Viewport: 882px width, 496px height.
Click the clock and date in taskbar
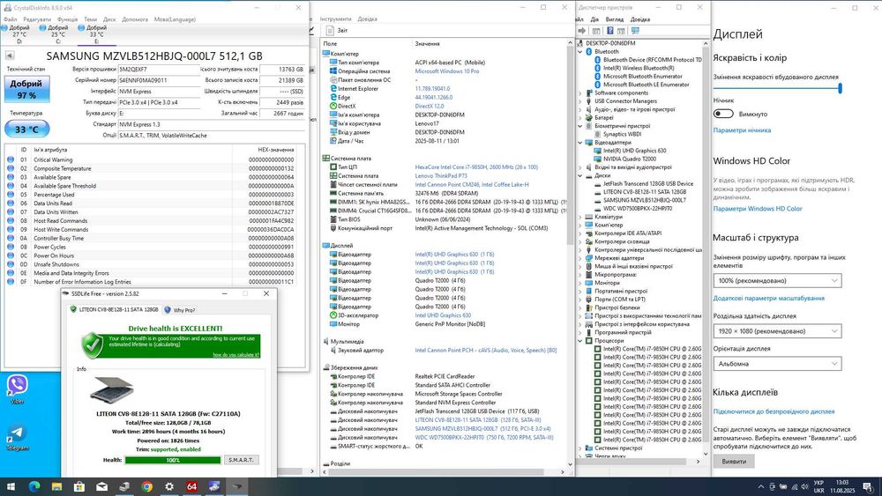click(x=842, y=486)
